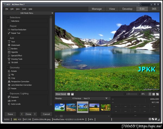The image size is (163, 129).
Task: Open the Levels tool
Action: point(12,101)
